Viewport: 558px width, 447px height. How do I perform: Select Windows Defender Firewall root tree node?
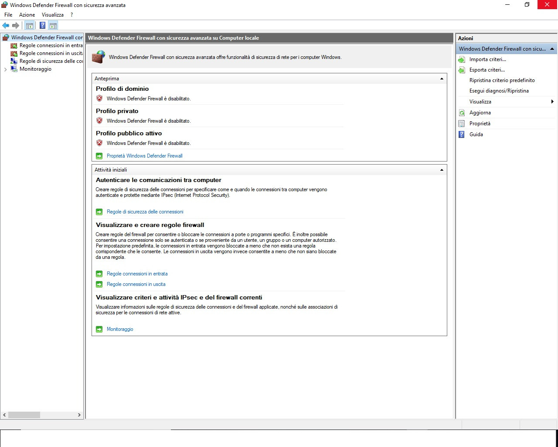tap(47, 38)
